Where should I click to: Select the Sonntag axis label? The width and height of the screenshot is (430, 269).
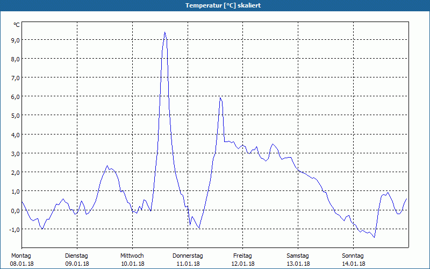(353, 256)
